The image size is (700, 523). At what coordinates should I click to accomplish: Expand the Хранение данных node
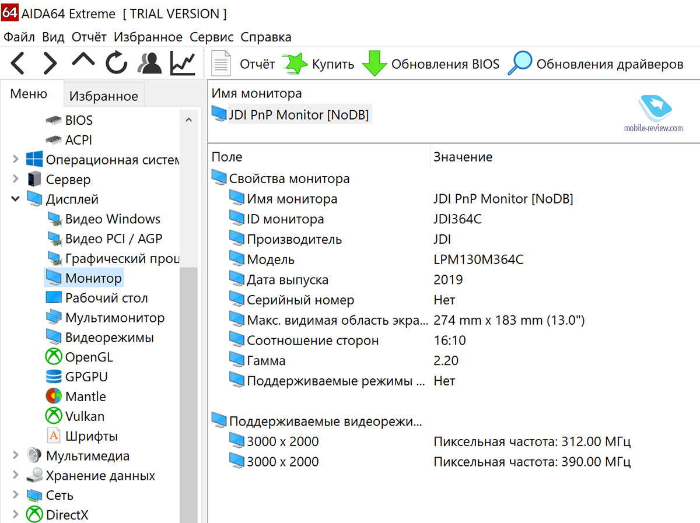[x=15, y=476]
